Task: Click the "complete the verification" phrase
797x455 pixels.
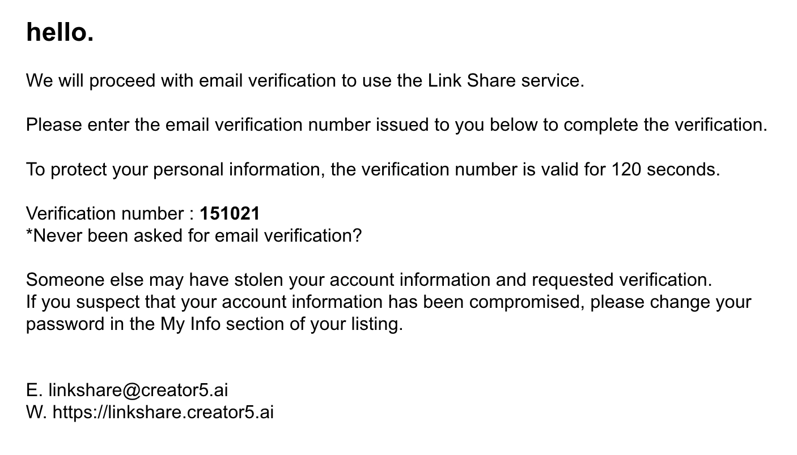Action: click(665, 125)
